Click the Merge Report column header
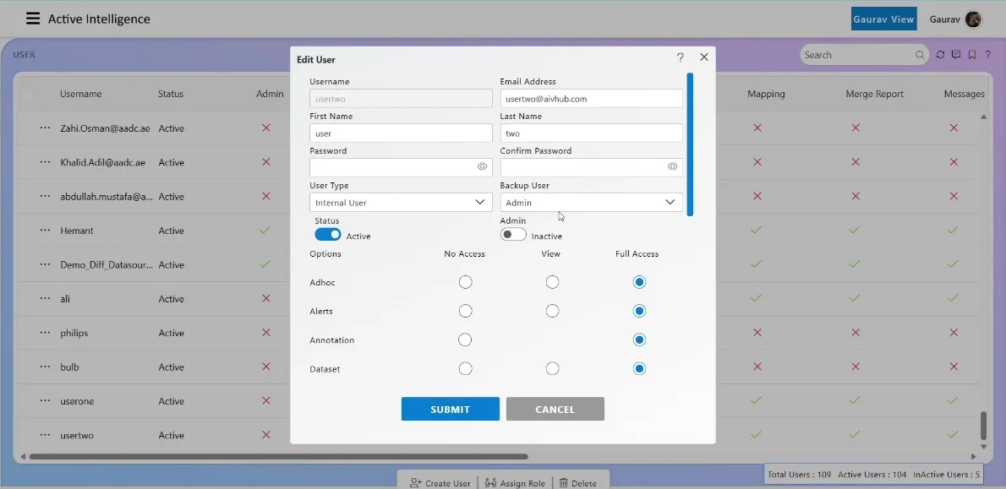 (874, 94)
